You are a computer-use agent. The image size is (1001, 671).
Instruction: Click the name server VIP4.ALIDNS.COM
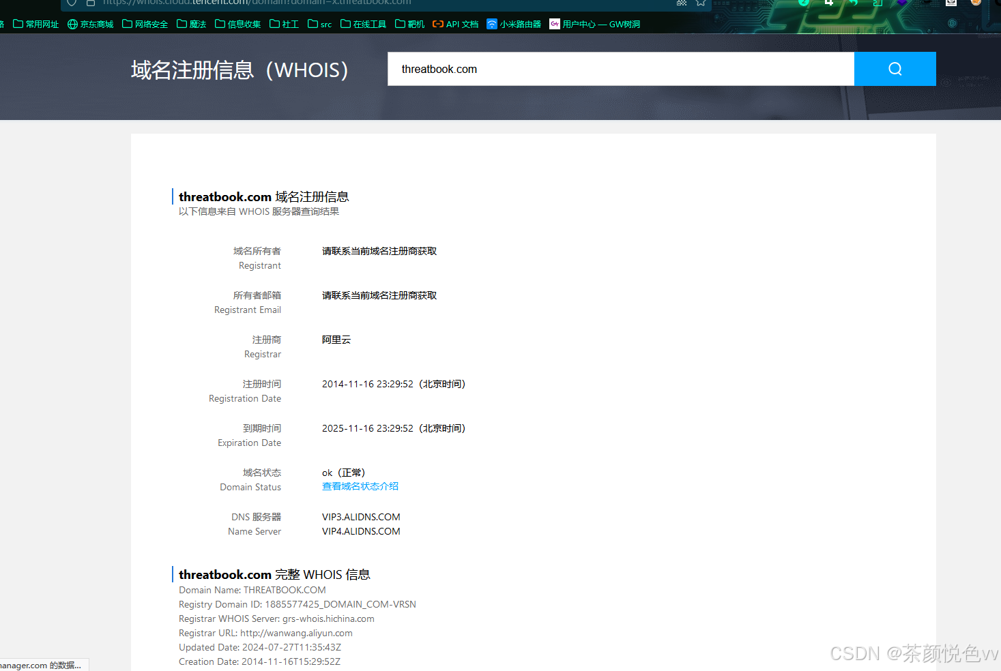361,531
